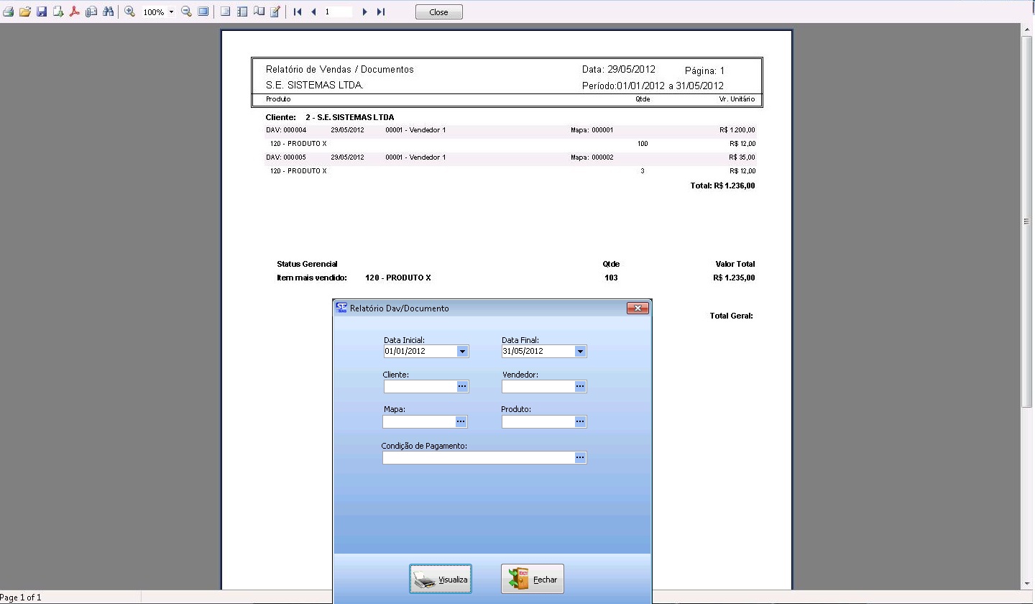The width and height of the screenshot is (1035, 604).
Task: Zoom in with the magnifier plus icon
Action: 130,12
